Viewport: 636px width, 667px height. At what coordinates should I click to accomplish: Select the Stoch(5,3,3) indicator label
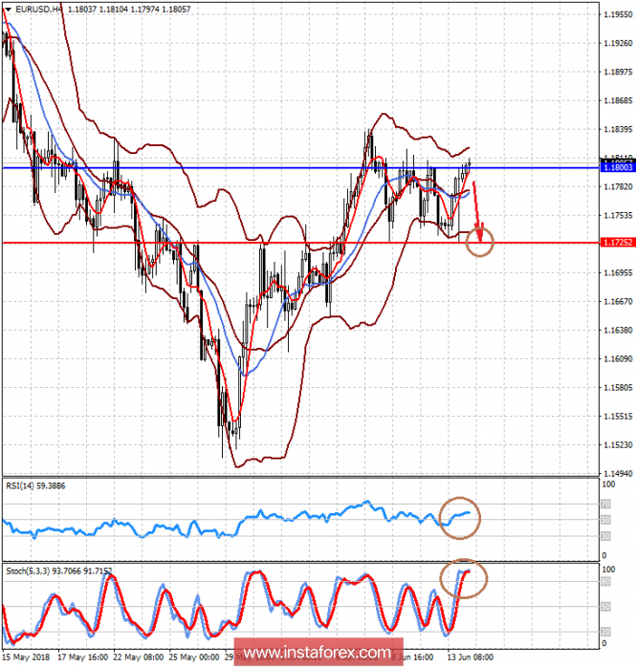[x=57, y=571]
